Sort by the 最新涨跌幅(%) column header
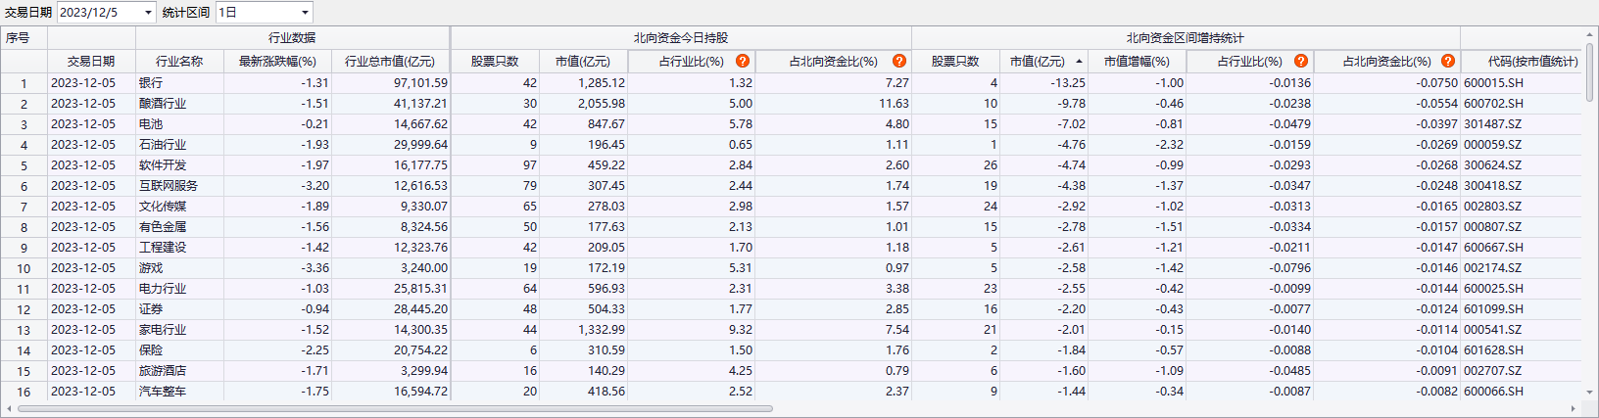1599x418 pixels. (x=277, y=61)
